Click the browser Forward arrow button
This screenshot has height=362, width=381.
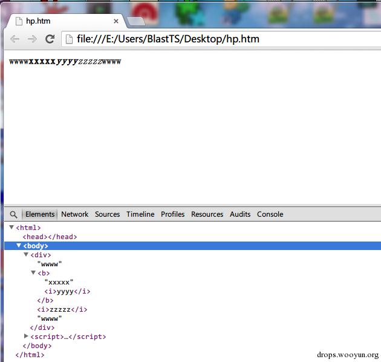[32, 39]
